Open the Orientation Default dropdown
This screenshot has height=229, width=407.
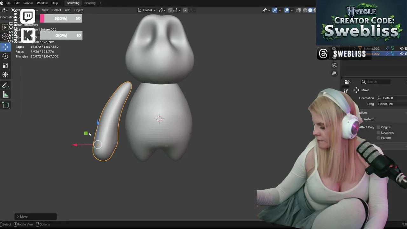click(x=392, y=98)
